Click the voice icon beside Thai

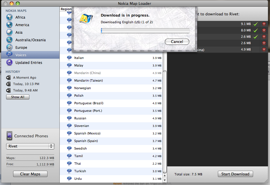click(69, 164)
